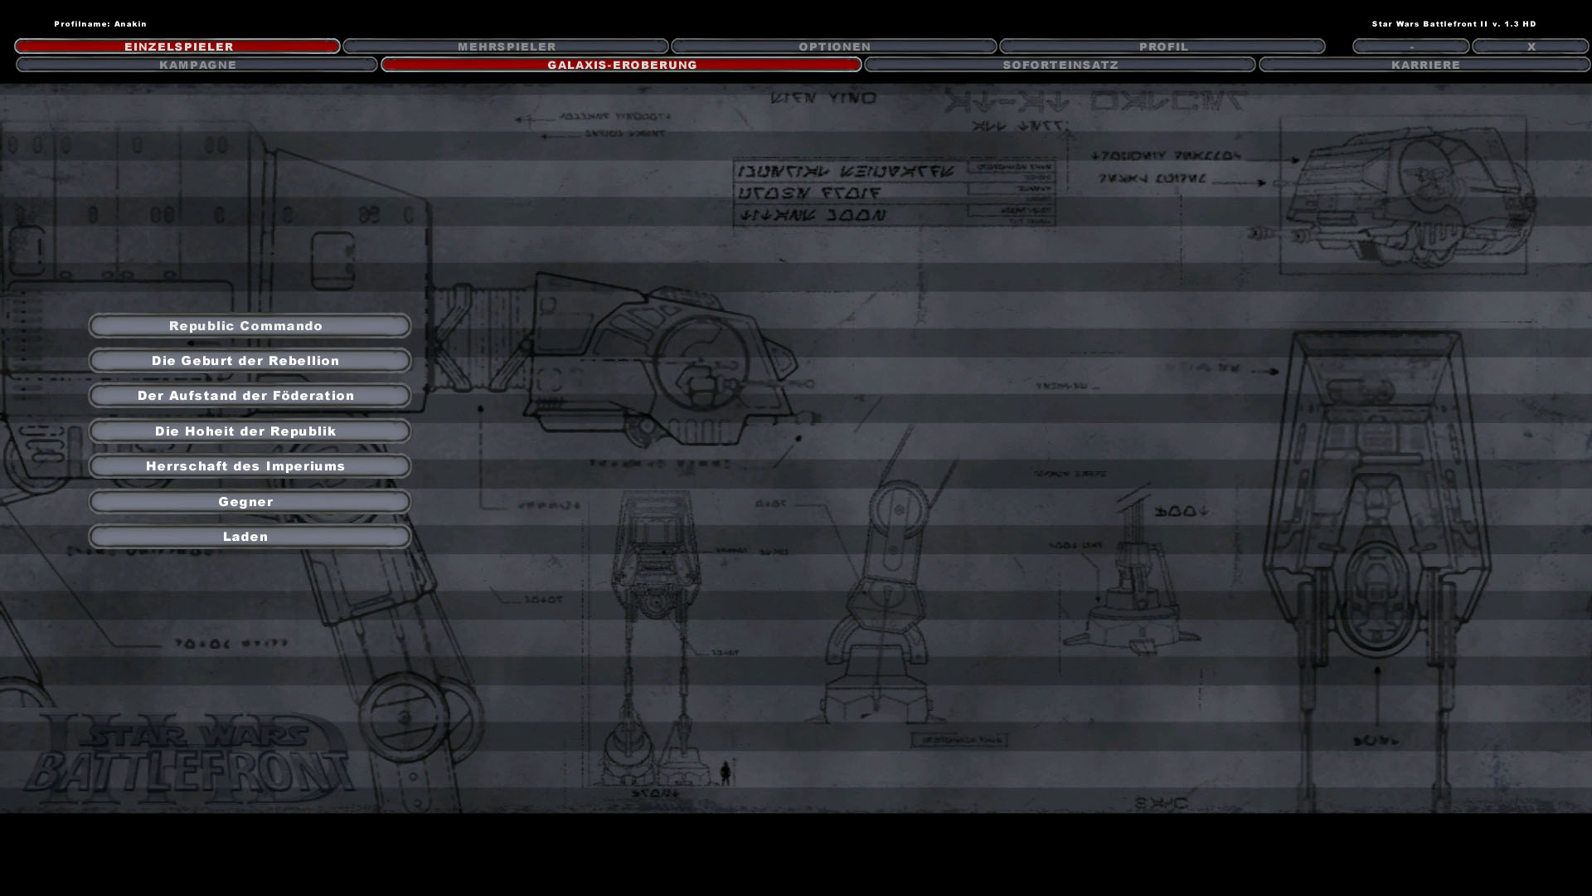1592x896 pixels.
Task: Open the Karriere sub-tab
Action: coord(1425,65)
